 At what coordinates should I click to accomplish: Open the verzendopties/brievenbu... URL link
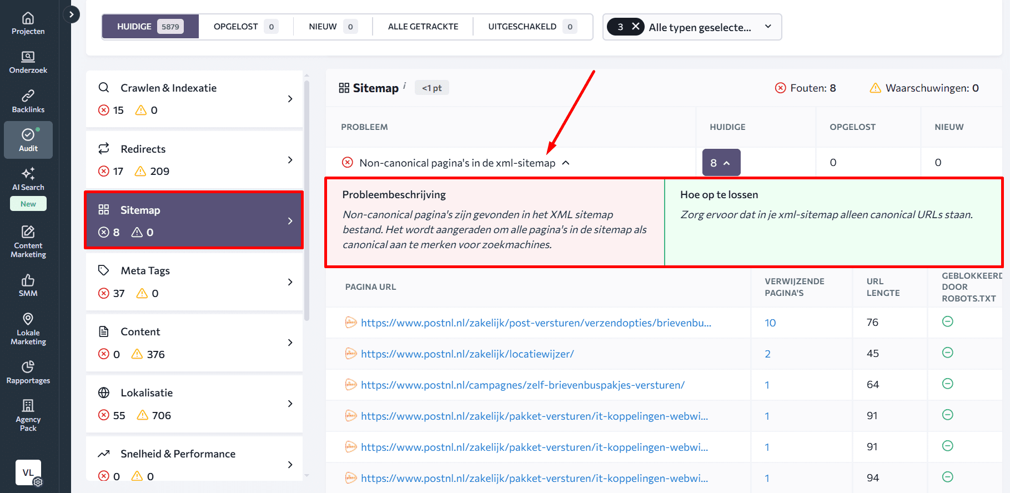(536, 323)
